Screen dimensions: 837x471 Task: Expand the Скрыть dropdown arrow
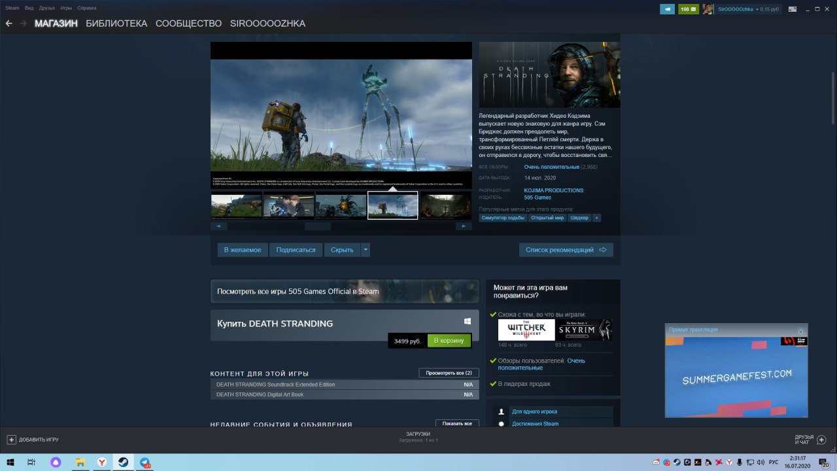pyautogui.click(x=366, y=250)
